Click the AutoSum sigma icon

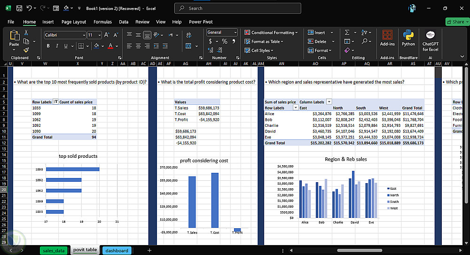(347, 32)
